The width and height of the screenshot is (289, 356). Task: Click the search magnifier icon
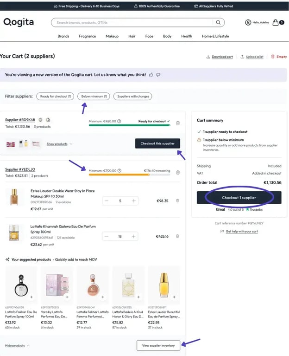(218, 22)
